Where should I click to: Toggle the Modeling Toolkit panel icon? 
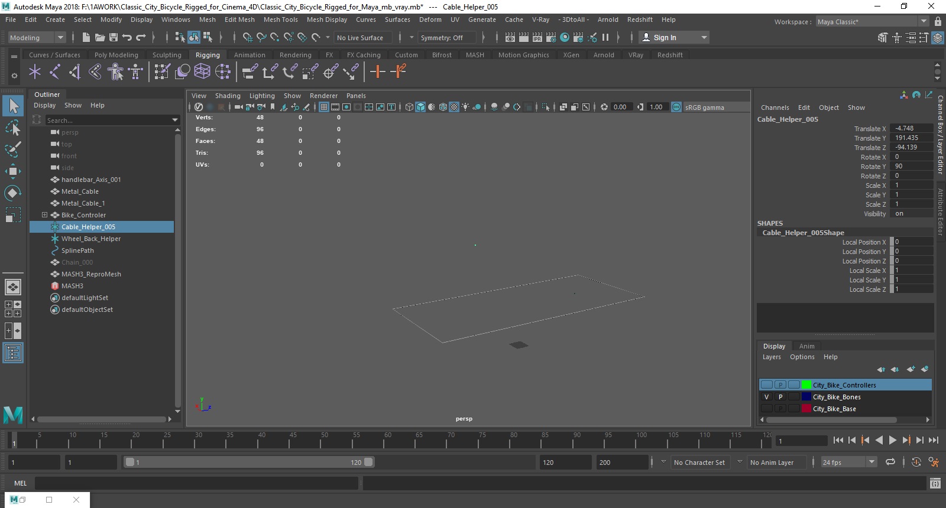[x=883, y=38]
